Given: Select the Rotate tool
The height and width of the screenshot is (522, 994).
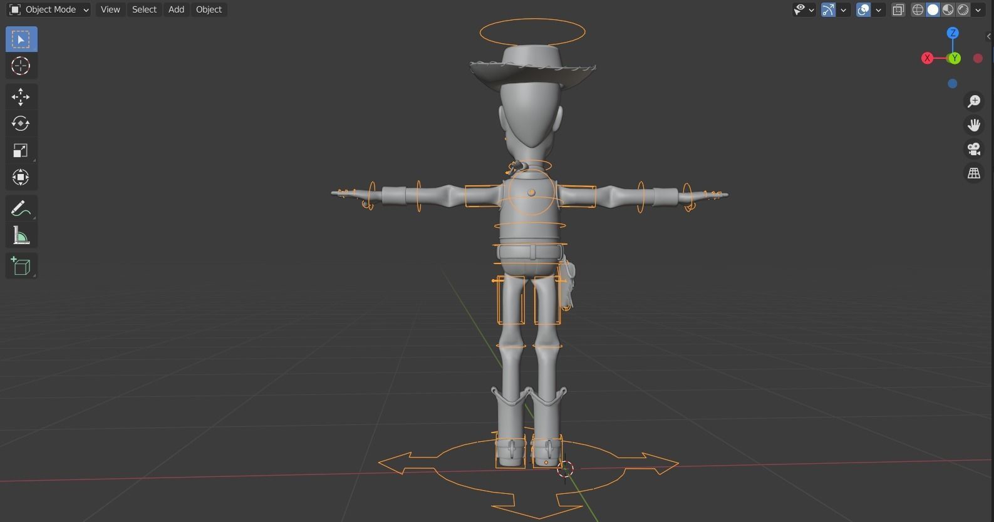Looking at the screenshot, I should point(21,123).
